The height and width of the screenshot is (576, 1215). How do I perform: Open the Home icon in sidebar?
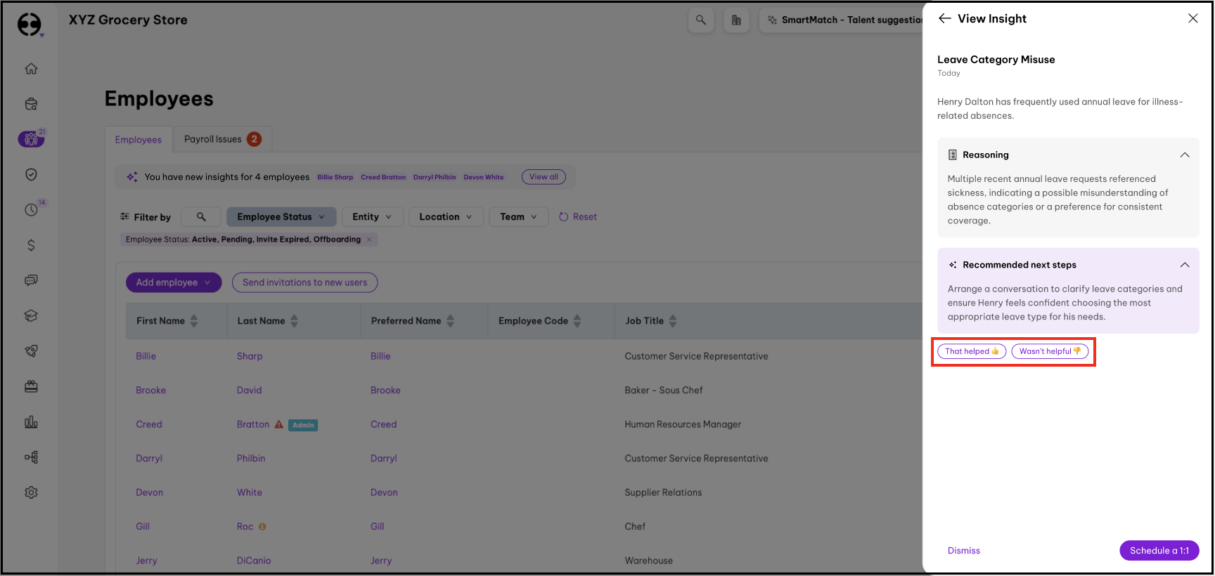click(31, 69)
